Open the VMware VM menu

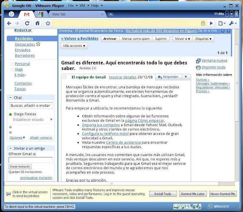84,5
